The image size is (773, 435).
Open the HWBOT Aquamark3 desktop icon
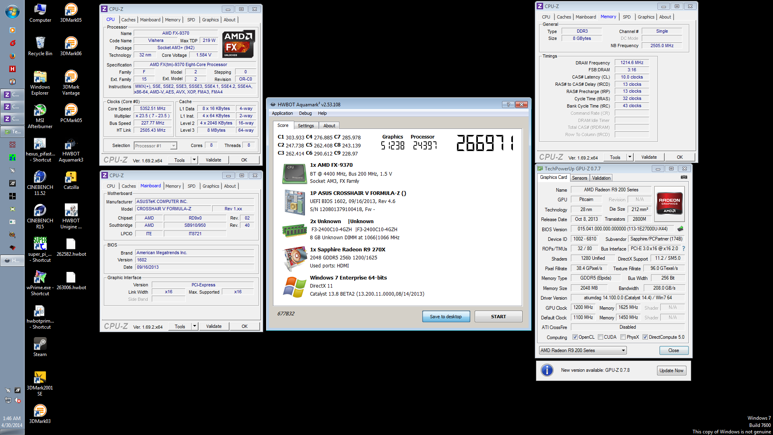tap(71, 149)
